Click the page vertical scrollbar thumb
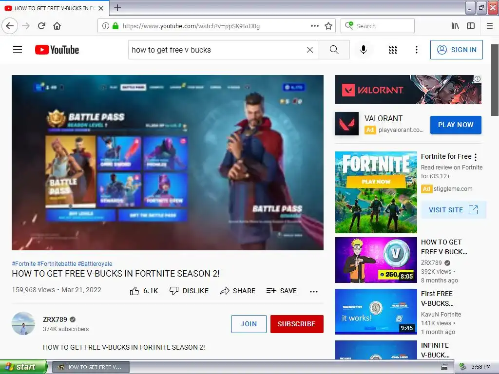The width and height of the screenshot is (499, 374). [x=495, y=80]
